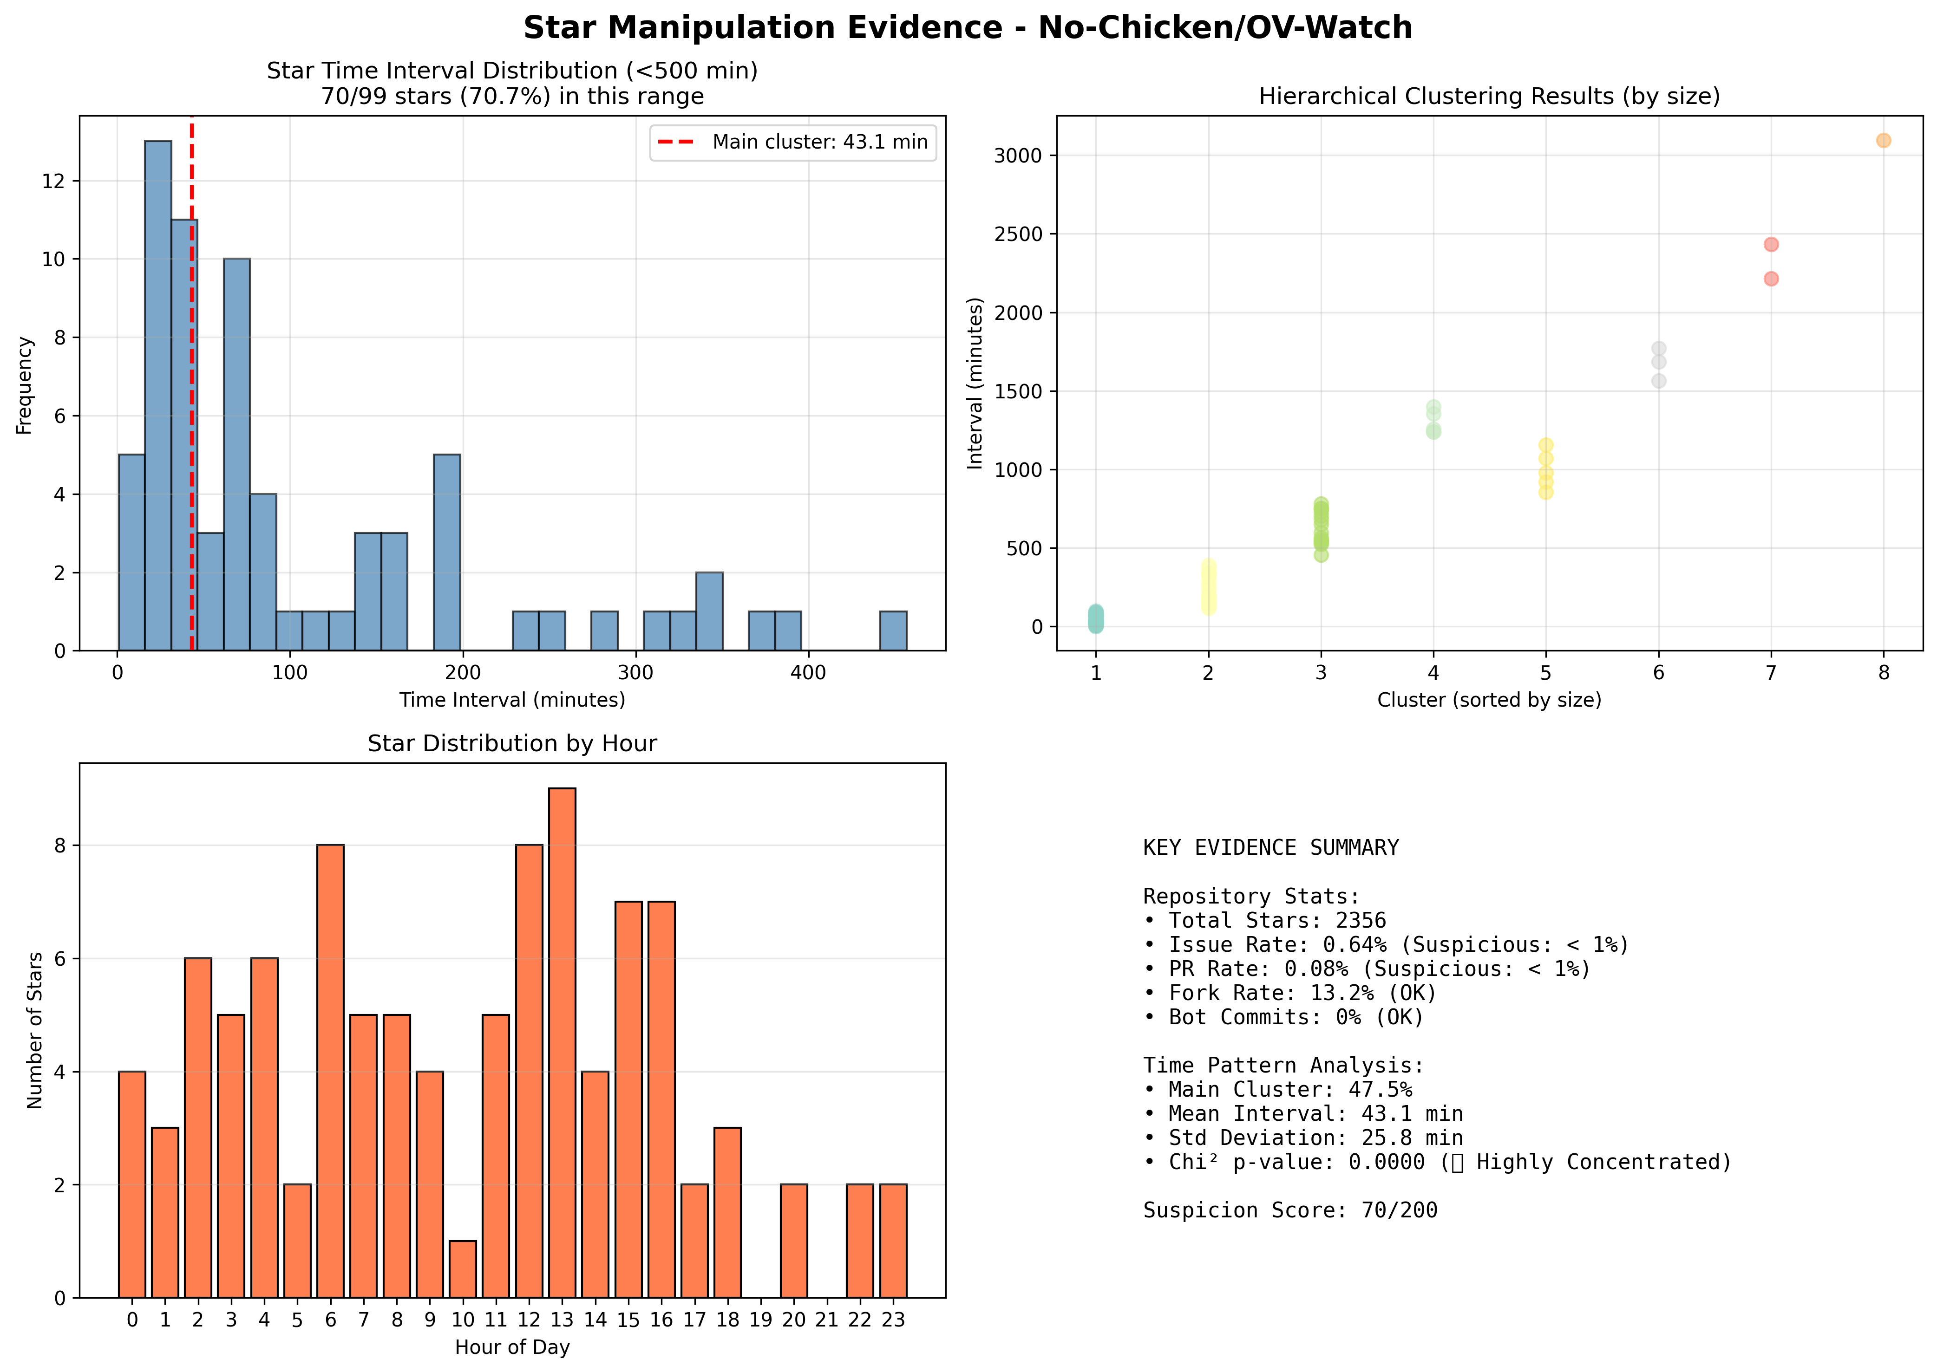Viewport: 1937px width, 1372px height.
Task: Click the 'Number of Stars' axis label
Action: coord(35,1031)
